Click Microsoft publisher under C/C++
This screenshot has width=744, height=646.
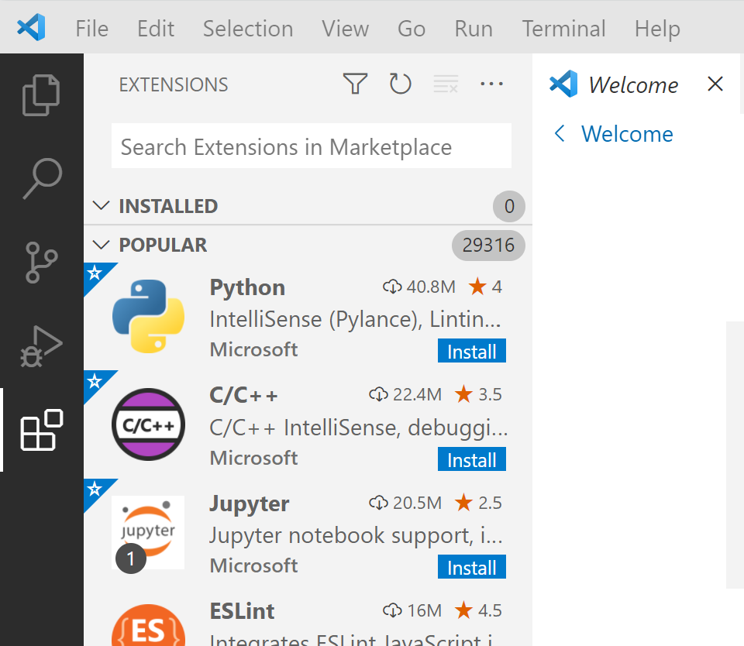[254, 458]
